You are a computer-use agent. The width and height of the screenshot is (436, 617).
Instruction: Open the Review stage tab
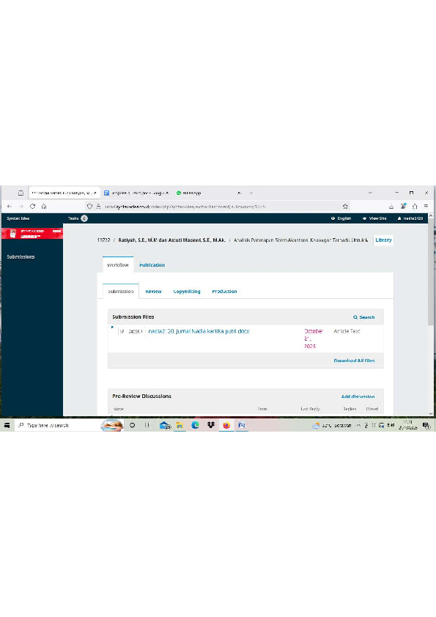point(153,292)
